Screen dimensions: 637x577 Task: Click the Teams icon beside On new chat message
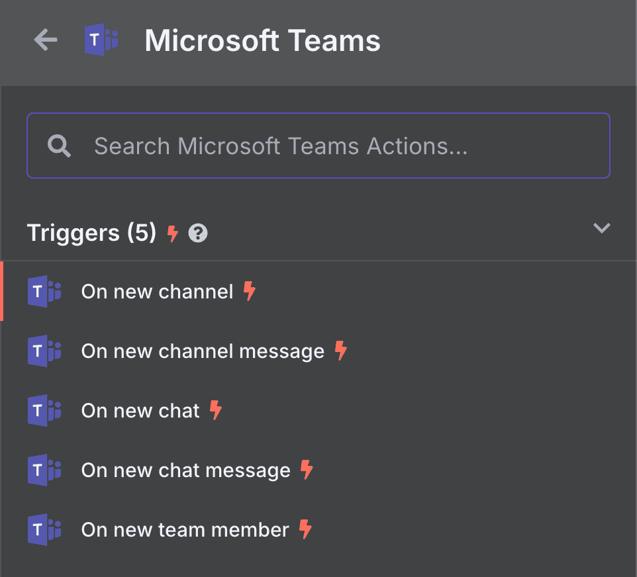(44, 470)
